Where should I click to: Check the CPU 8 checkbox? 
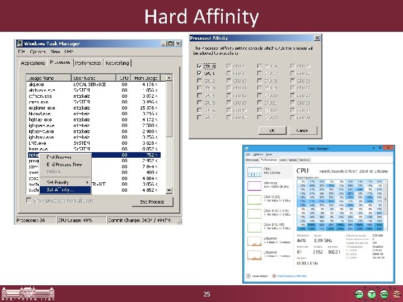(x=229, y=66)
